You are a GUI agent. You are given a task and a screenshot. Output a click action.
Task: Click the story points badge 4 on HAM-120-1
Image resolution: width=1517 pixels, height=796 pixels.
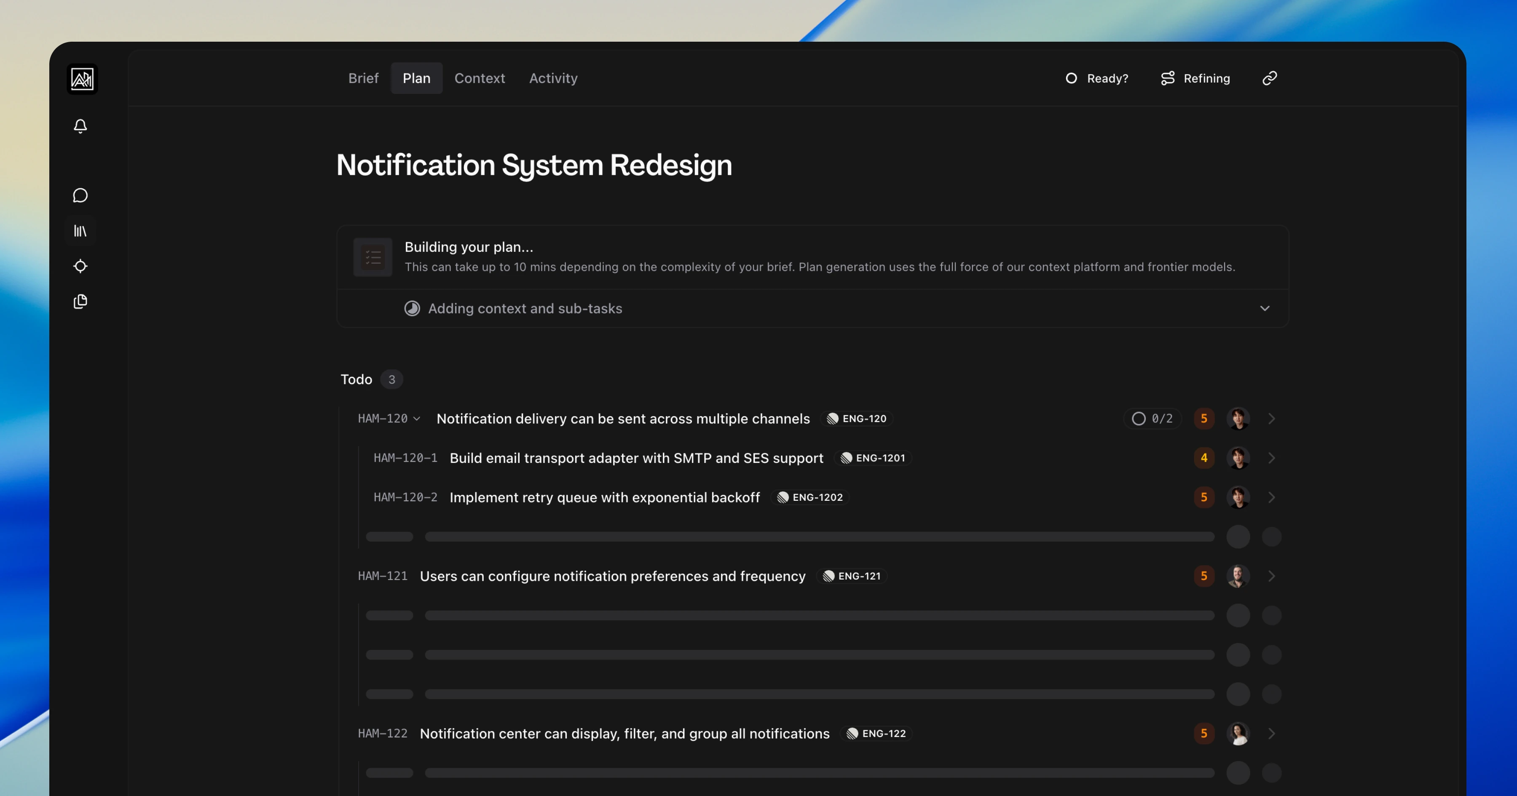1204,458
